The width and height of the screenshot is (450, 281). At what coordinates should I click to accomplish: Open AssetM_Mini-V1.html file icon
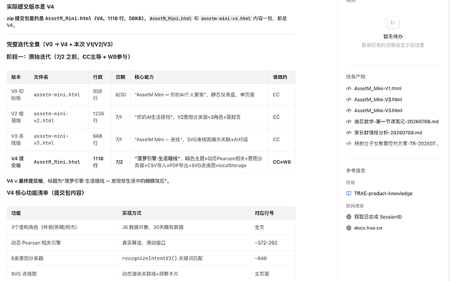(x=349, y=89)
